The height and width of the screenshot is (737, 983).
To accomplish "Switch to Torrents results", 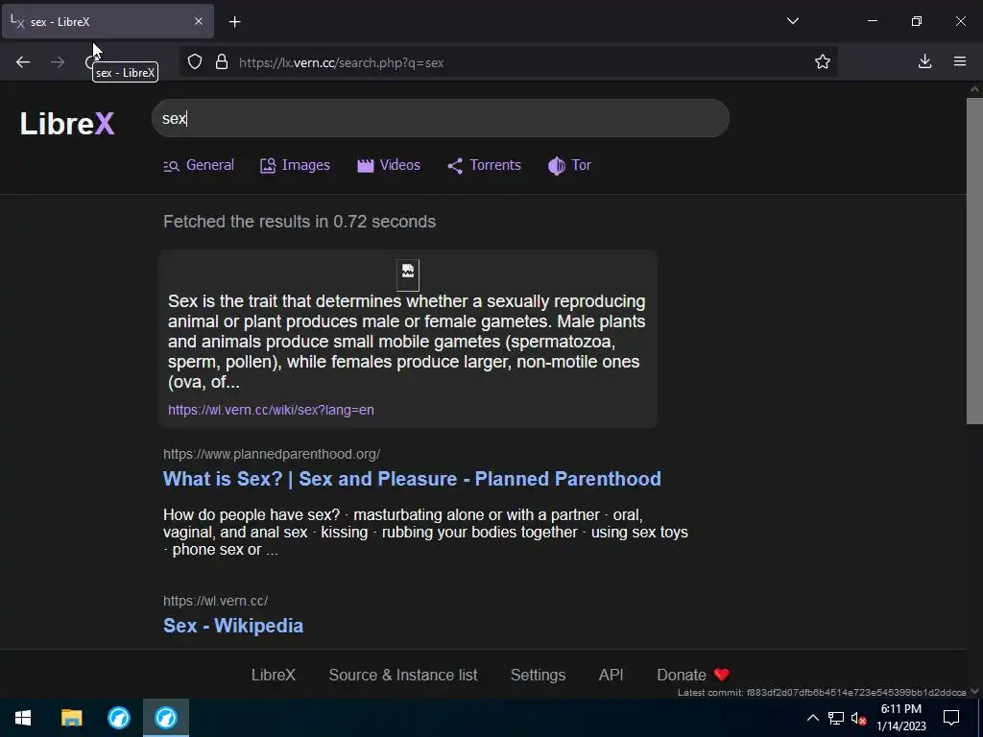I will click(x=484, y=165).
